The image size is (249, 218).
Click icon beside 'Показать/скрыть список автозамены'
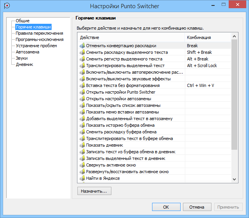(82, 105)
